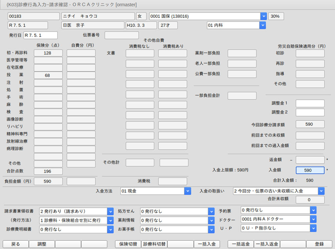The image size is (335, 249).
Task: Click the 調整金1 input field
Action: pos(310,104)
